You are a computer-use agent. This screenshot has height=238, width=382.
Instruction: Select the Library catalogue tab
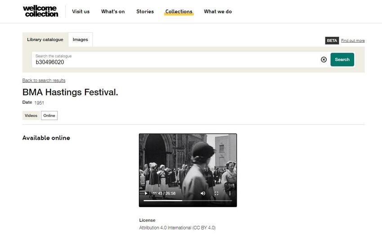point(45,40)
